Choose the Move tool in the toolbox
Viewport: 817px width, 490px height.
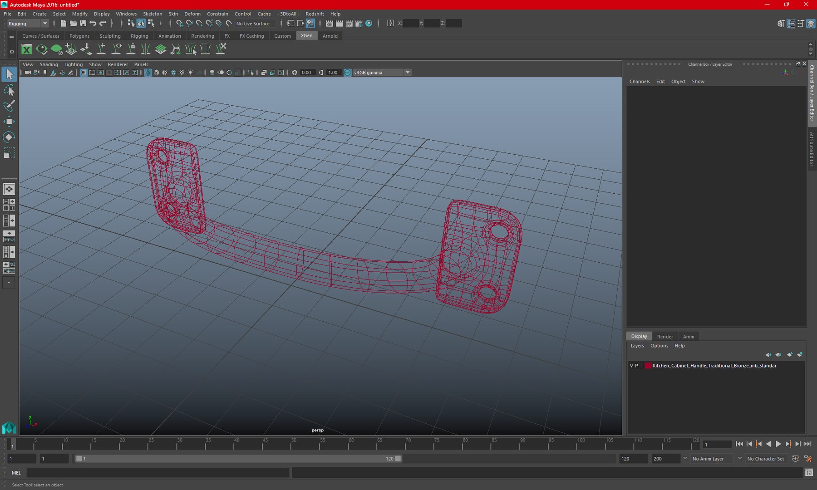pyautogui.click(x=9, y=121)
